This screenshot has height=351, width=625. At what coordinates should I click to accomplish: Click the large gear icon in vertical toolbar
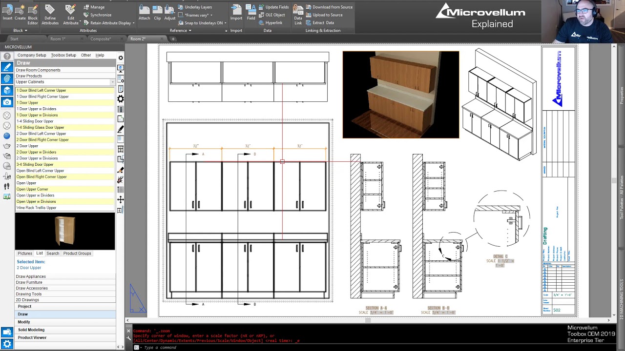click(121, 99)
